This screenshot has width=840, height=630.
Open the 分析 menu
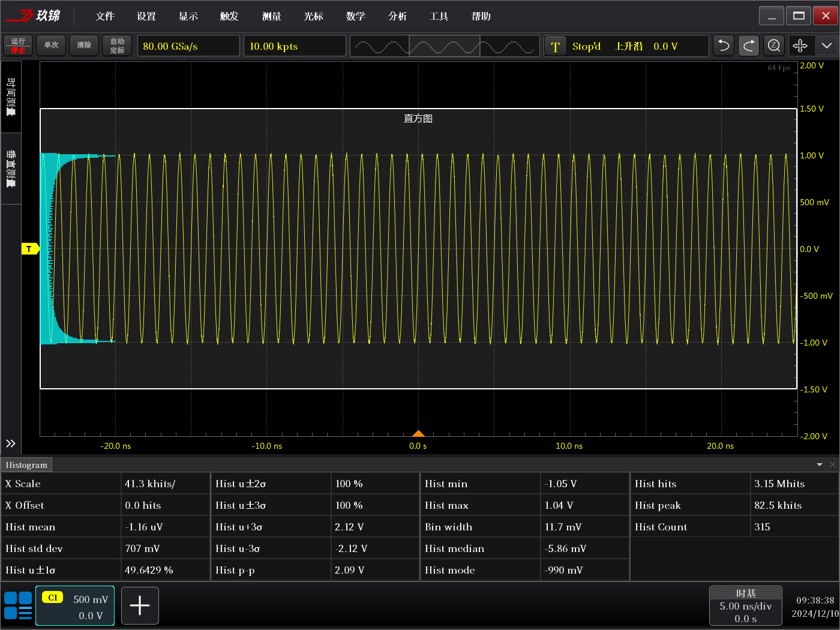[397, 16]
